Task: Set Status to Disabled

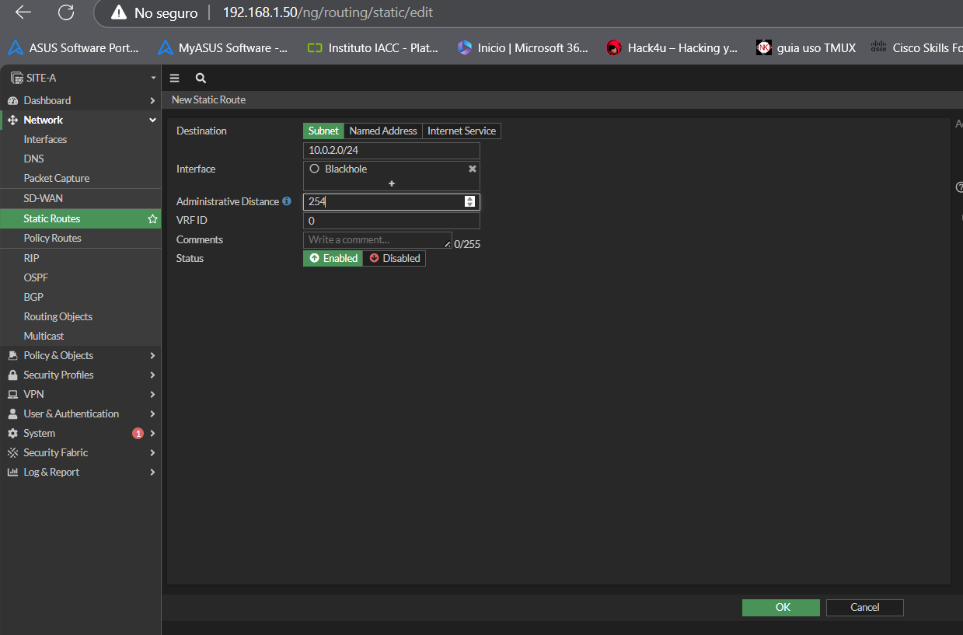Action: point(394,258)
